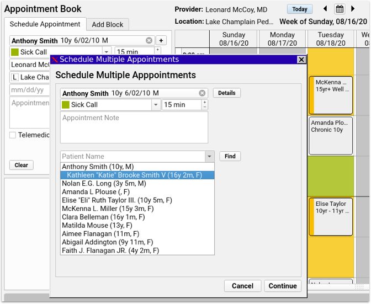Screen dimensions: 371x304
Task: Click the Clear button
Action: pyautogui.click(x=22, y=165)
